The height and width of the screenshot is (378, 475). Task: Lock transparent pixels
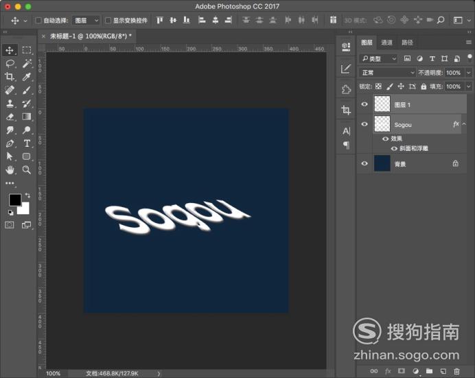coord(379,86)
